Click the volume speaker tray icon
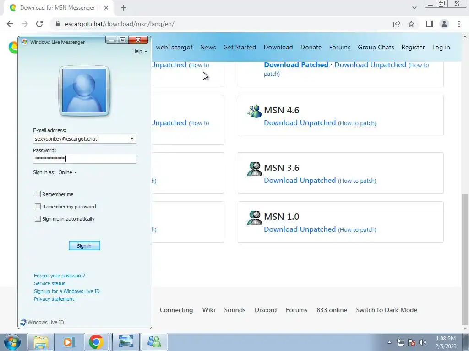This screenshot has width=469, height=351. click(x=423, y=342)
